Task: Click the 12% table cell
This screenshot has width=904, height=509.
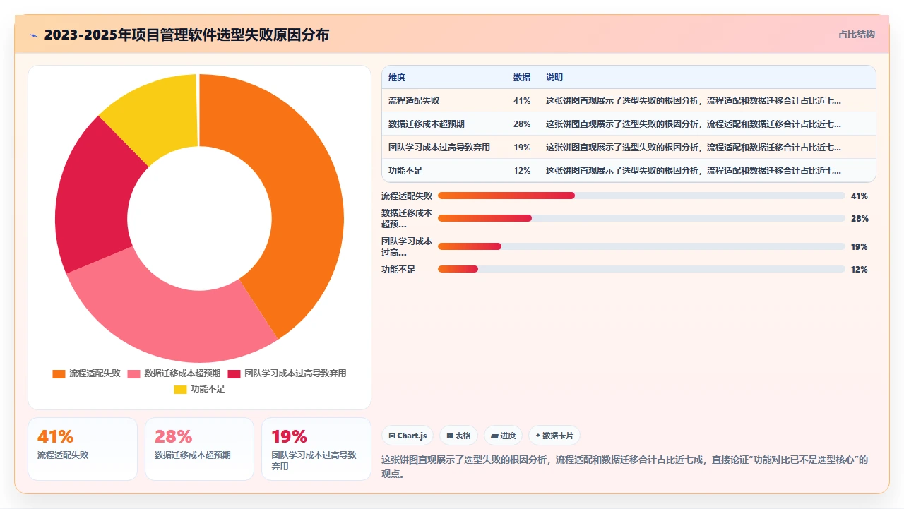Action: 522,171
